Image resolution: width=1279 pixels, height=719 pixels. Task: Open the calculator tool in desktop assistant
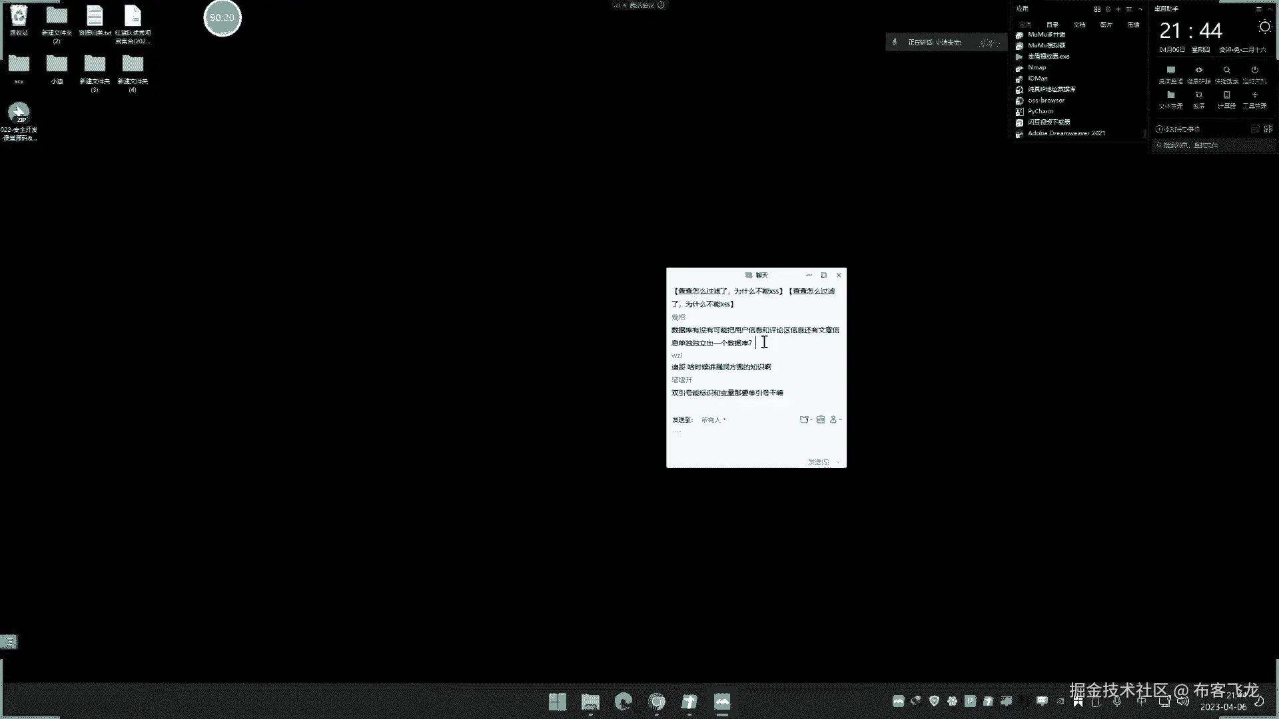pos(1226,95)
